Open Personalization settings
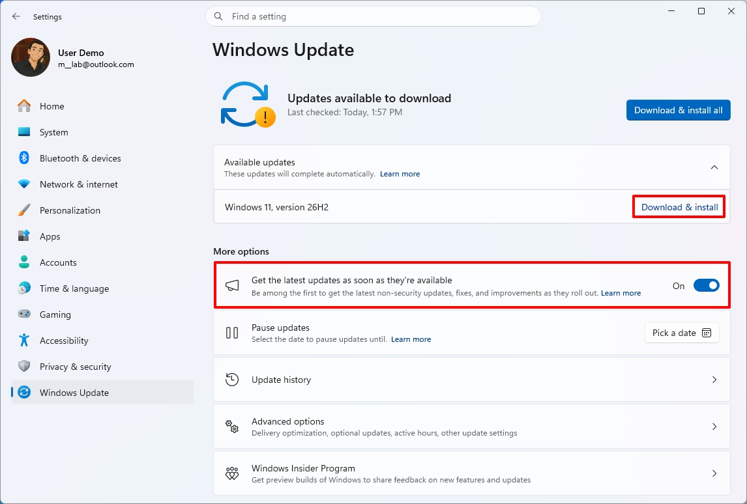This screenshot has width=747, height=504. (x=102, y=210)
